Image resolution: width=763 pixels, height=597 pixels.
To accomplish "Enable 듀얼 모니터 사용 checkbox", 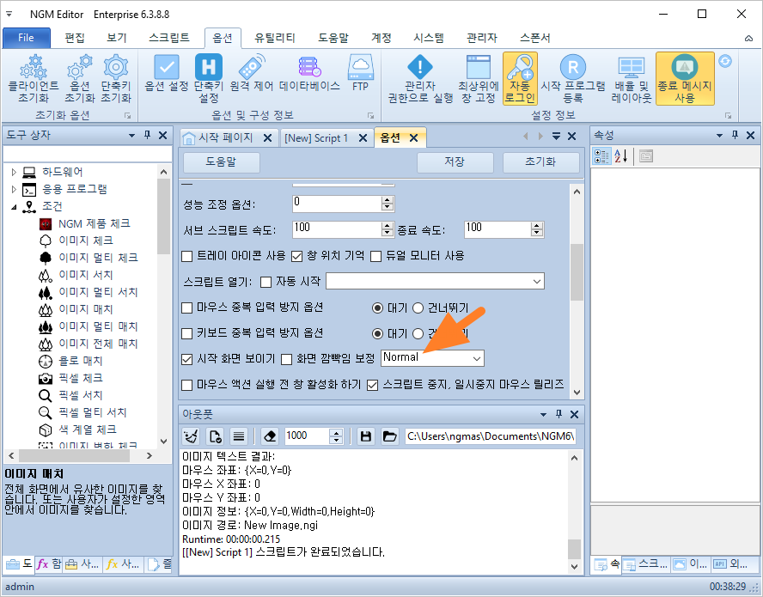I will click(x=375, y=257).
